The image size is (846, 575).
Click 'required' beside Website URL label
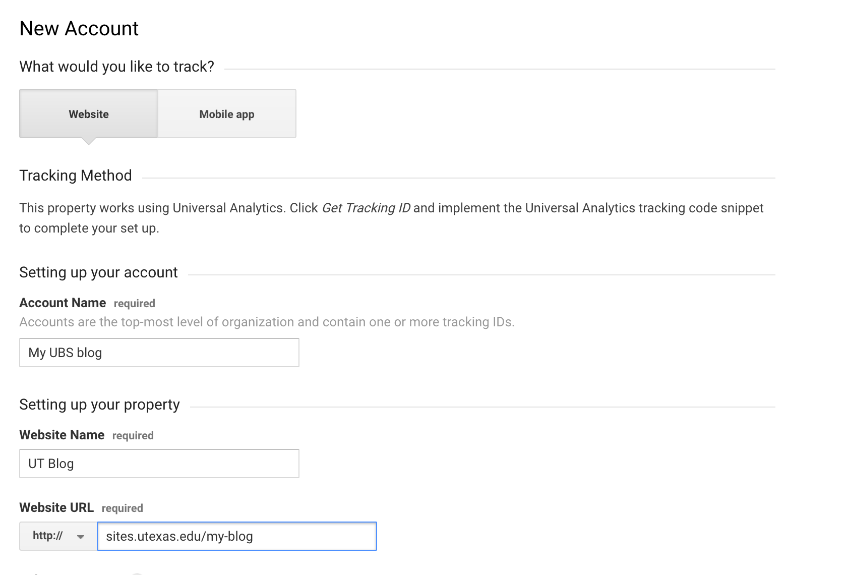(x=123, y=508)
